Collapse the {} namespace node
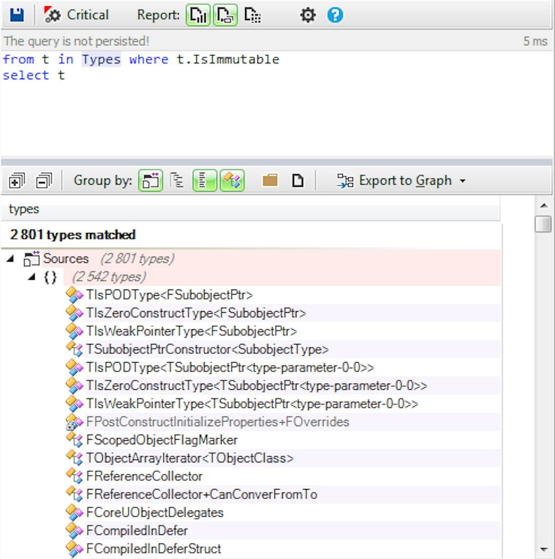Screen dimensions: 555x559 (32, 277)
